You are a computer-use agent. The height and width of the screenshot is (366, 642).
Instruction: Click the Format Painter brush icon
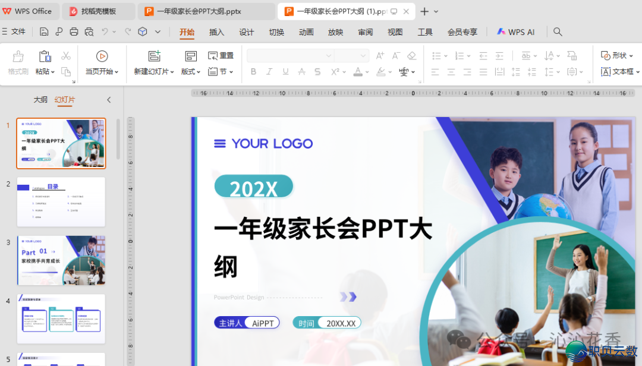(x=18, y=56)
